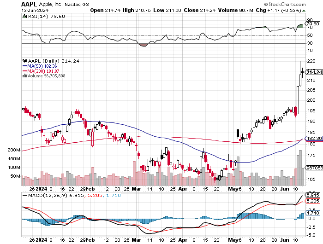This screenshot has width=323, height=244.
Task: Click the High 216.75 value
Action: point(137,10)
